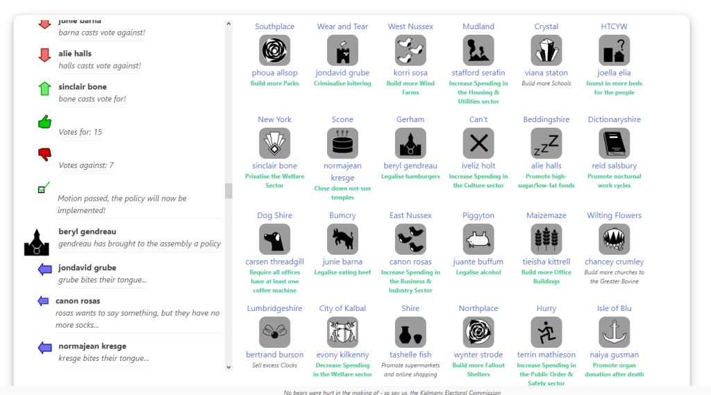Select the Beddingshire sleeping zZZ icon
The image size is (711, 395).
pos(546,143)
